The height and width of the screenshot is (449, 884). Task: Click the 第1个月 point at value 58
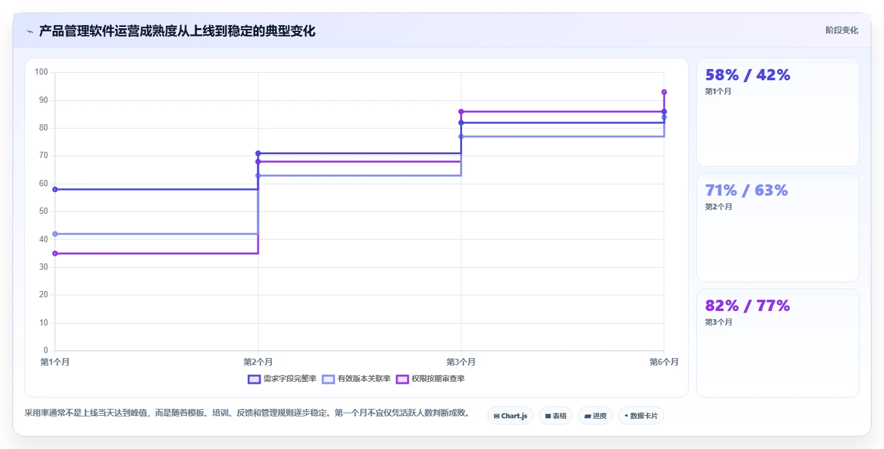[55, 189]
